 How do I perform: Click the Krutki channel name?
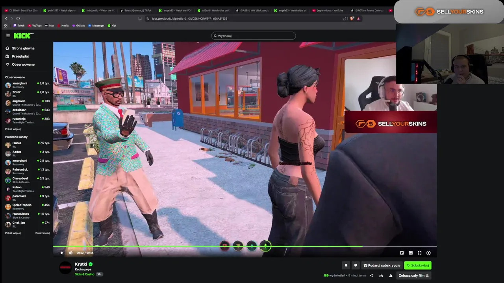81,264
